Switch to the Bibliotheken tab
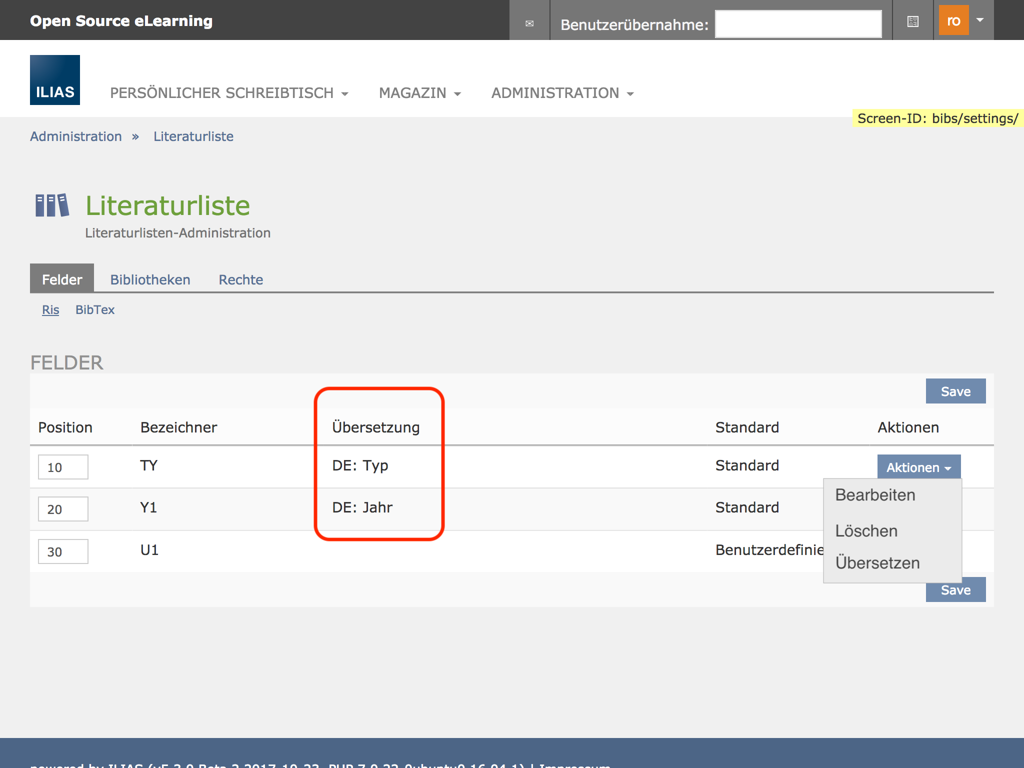Screen dimensions: 1024x768 click(150, 279)
